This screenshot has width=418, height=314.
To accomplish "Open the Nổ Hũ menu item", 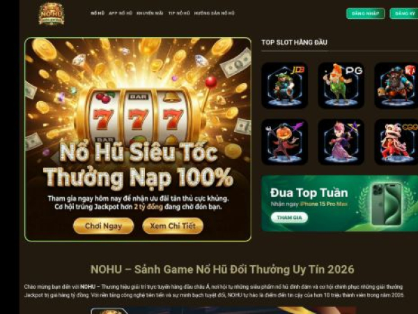I will [x=98, y=13].
